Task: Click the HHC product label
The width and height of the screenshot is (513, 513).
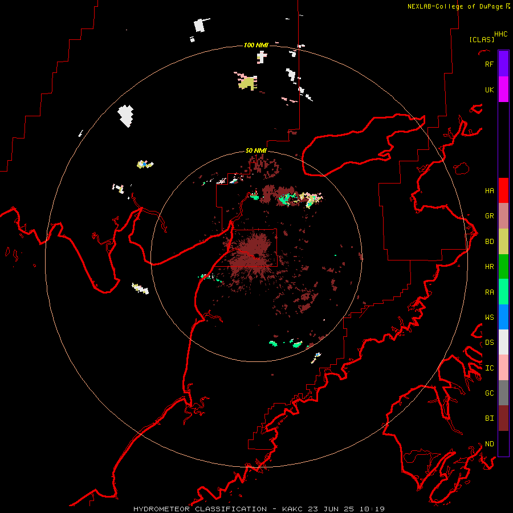Action: click(500, 34)
